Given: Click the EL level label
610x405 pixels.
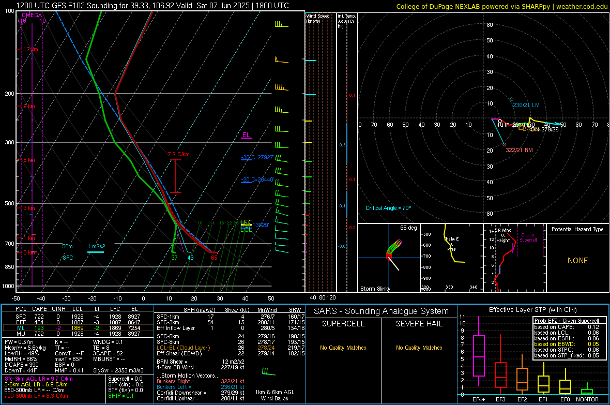Looking at the screenshot, I should coord(246,135).
